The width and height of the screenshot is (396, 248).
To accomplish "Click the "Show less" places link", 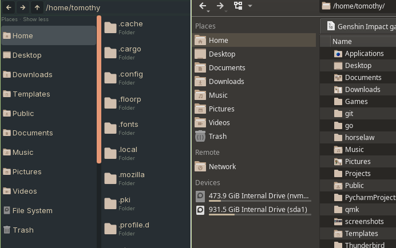I will point(35,19).
